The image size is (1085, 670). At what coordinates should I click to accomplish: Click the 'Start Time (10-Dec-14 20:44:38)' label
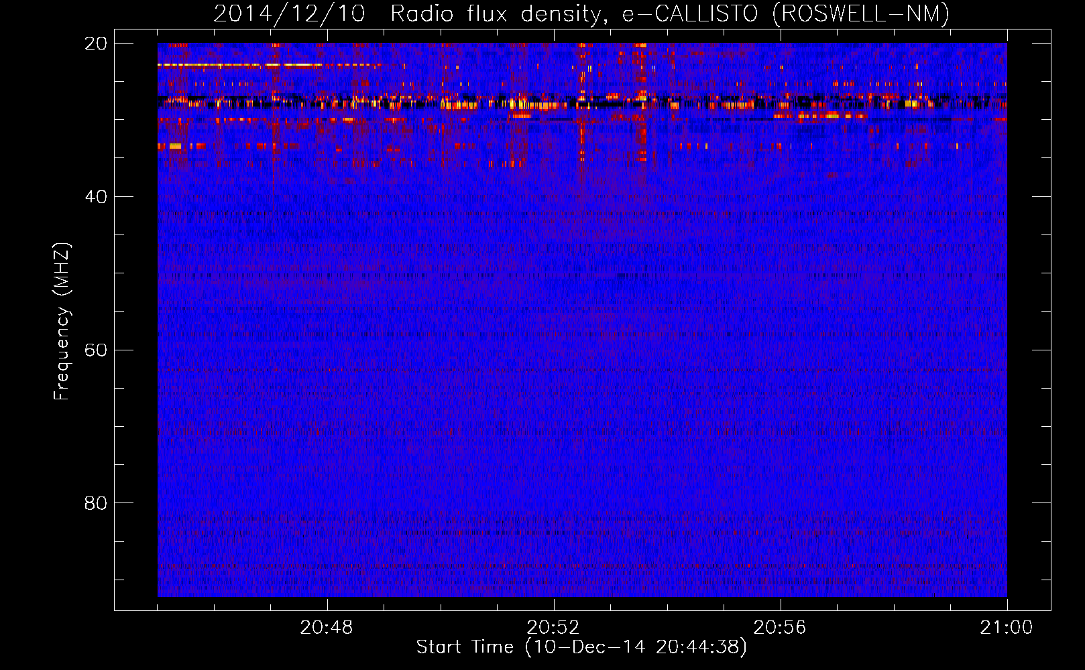pos(581,647)
